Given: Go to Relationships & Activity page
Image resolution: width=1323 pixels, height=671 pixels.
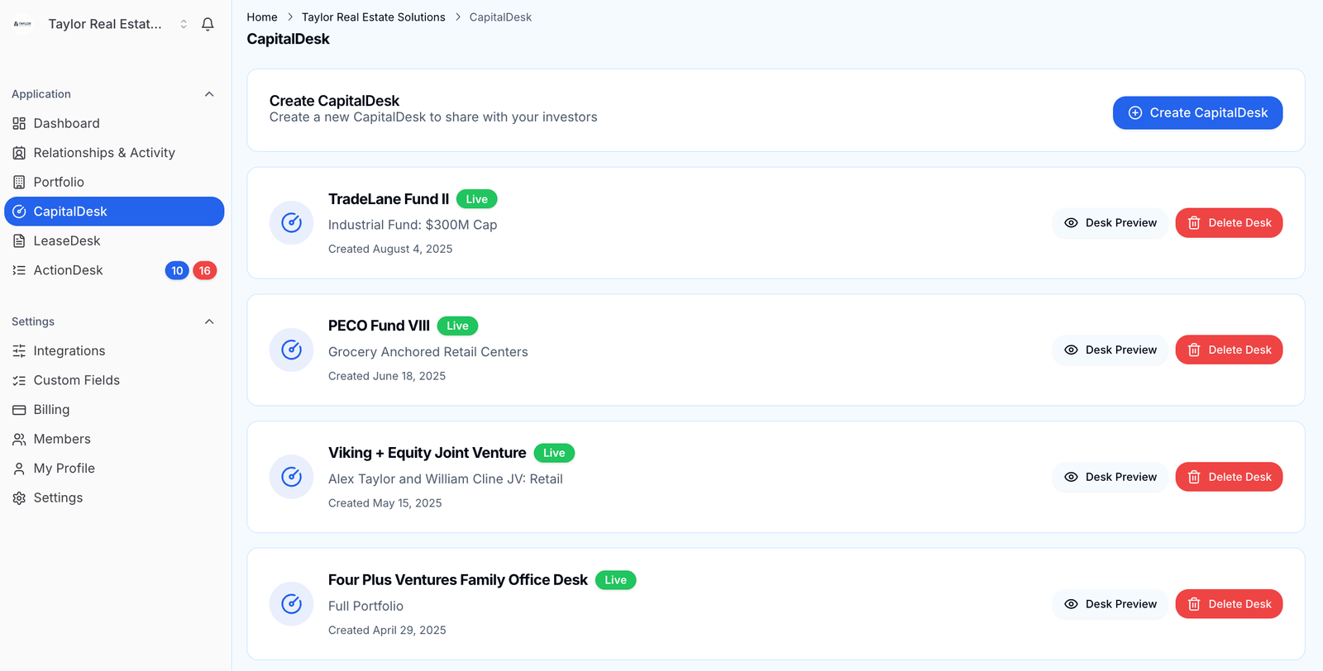Looking at the screenshot, I should 104,153.
